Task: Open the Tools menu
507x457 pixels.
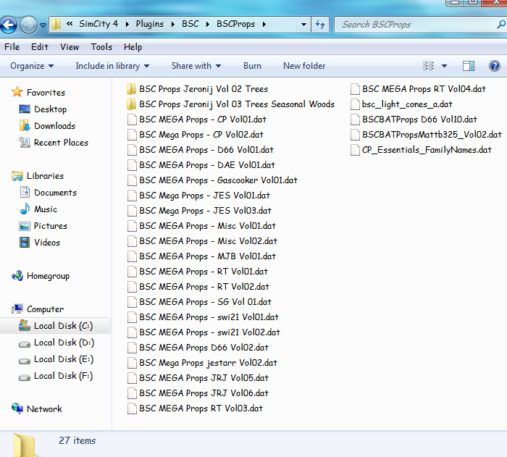Action: (x=101, y=47)
